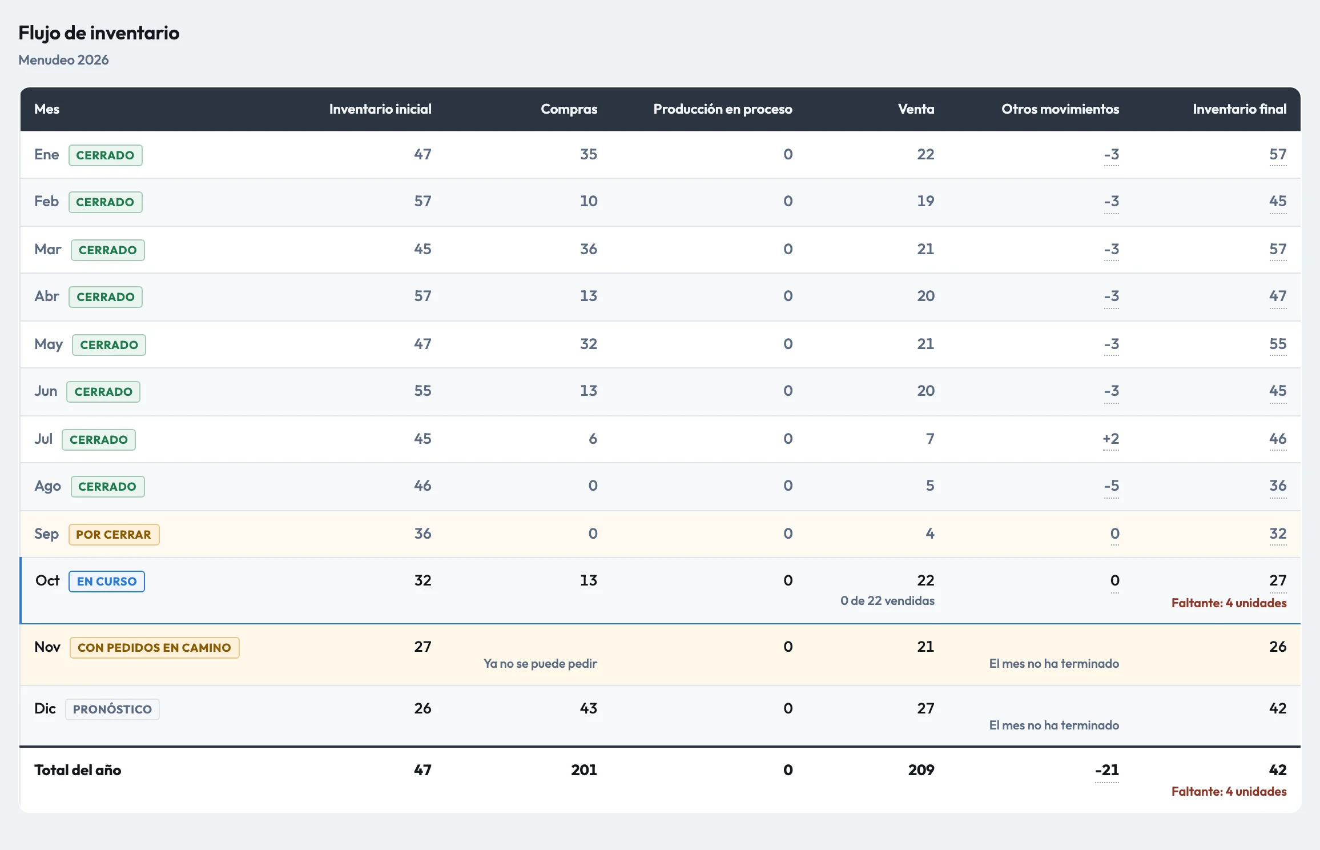
Task: Click the venta value 27 in the Dic row
Action: [x=925, y=709]
